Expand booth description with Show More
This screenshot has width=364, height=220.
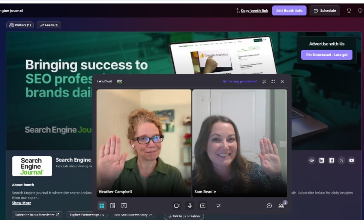(22, 203)
